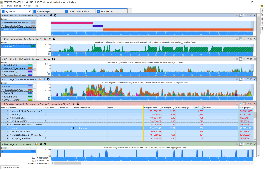Switch to the Thread Delay Analysis tab
The height and width of the screenshot is (170, 265).
coord(78,11)
